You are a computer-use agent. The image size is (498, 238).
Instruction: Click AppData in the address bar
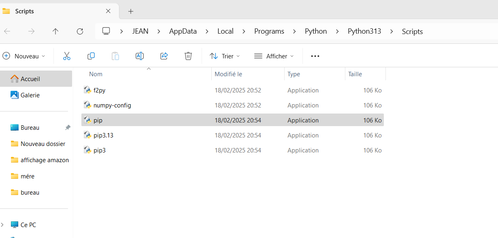coord(183,31)
